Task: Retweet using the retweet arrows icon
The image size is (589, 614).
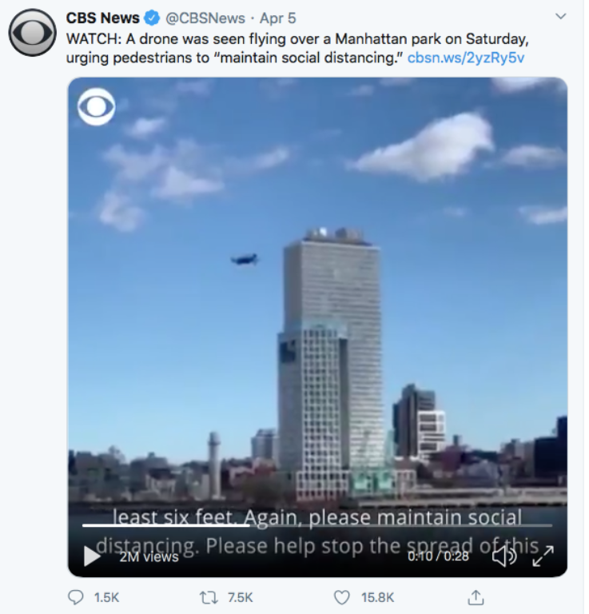Action: pyautogui.click(x=209, y=597)
